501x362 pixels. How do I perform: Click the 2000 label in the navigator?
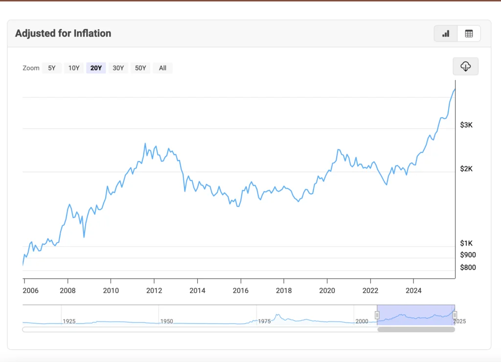coord(362,321)
